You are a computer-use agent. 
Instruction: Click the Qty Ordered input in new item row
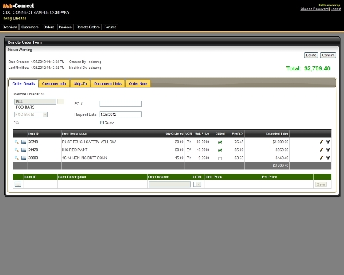coord(170,184)
